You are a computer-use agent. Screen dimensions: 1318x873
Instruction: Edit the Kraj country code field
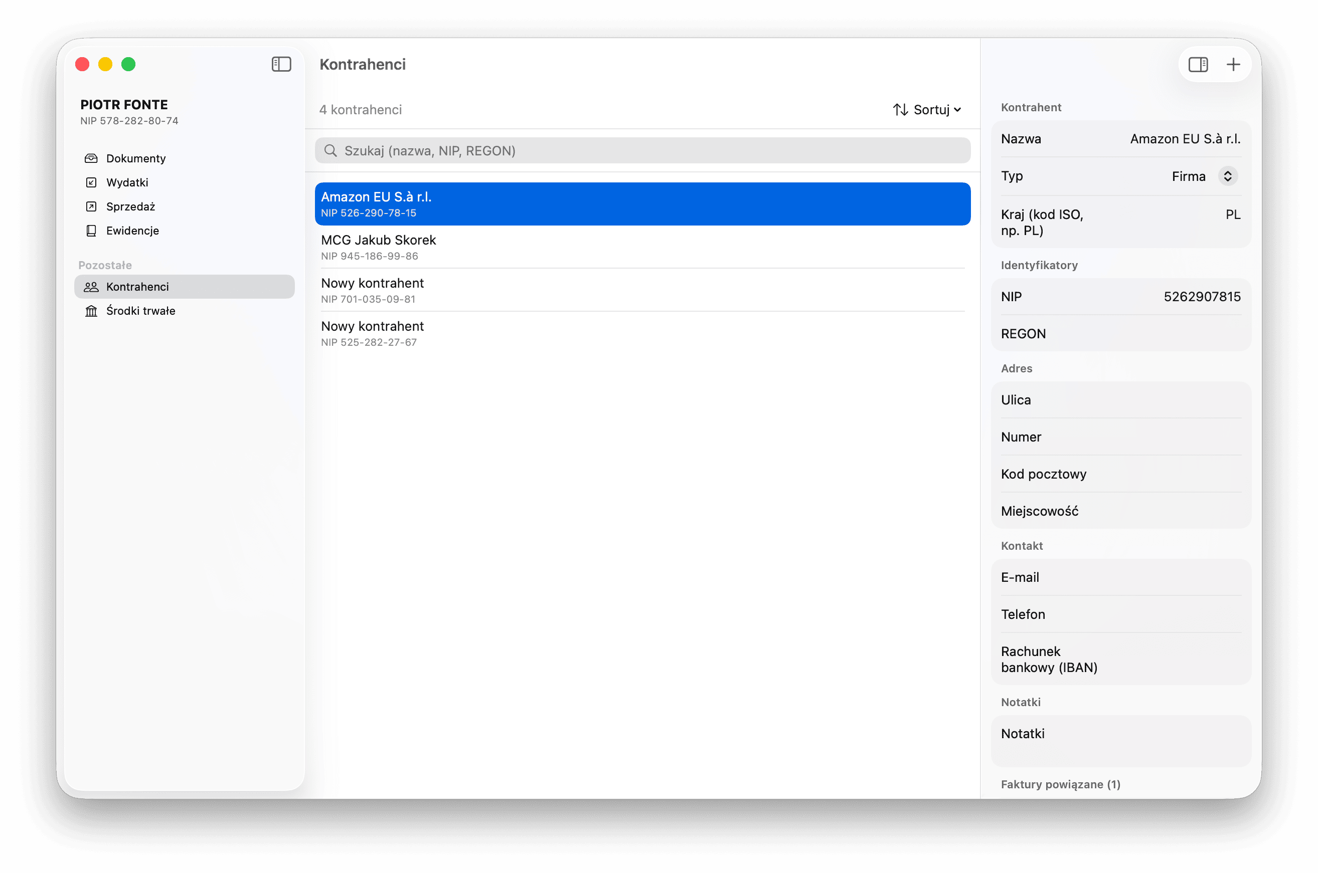click(x=1233, y=215)
